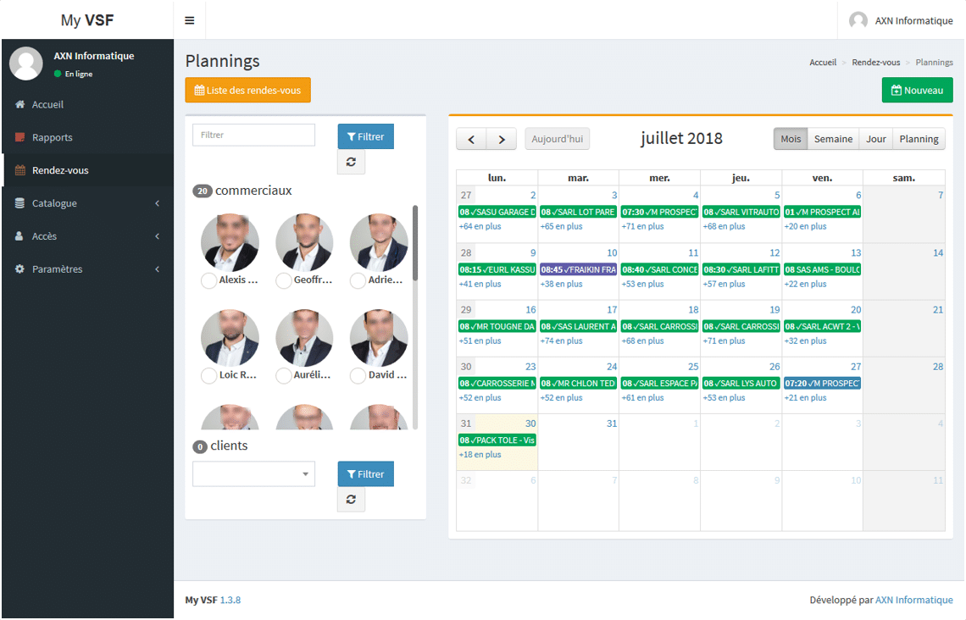Click the Liste des rendes-vous button
The height and width of the screenshot is (620, 966).
click(x=247, y=90)
